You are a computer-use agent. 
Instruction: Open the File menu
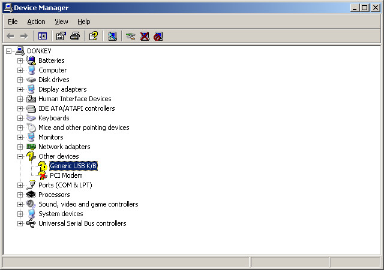pyautogui.click(x=13, y=22)
